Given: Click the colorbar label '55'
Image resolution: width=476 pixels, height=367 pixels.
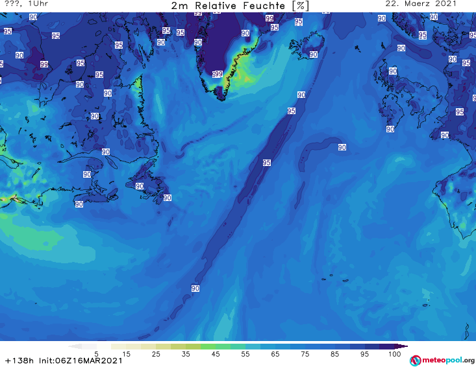Looking at the screenshot, I should [x=245, y=353].
